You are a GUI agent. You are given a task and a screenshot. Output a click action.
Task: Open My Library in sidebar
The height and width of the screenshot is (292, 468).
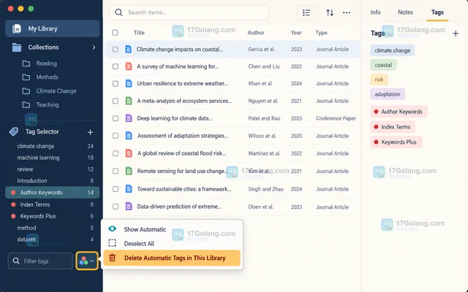pyautogui.click(x=53, y=28)
